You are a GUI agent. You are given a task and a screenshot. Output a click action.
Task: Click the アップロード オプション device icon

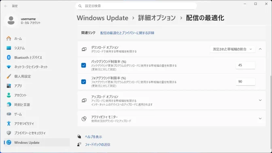pos(84,100)
